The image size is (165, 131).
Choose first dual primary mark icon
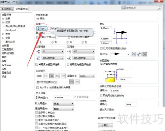71,82
